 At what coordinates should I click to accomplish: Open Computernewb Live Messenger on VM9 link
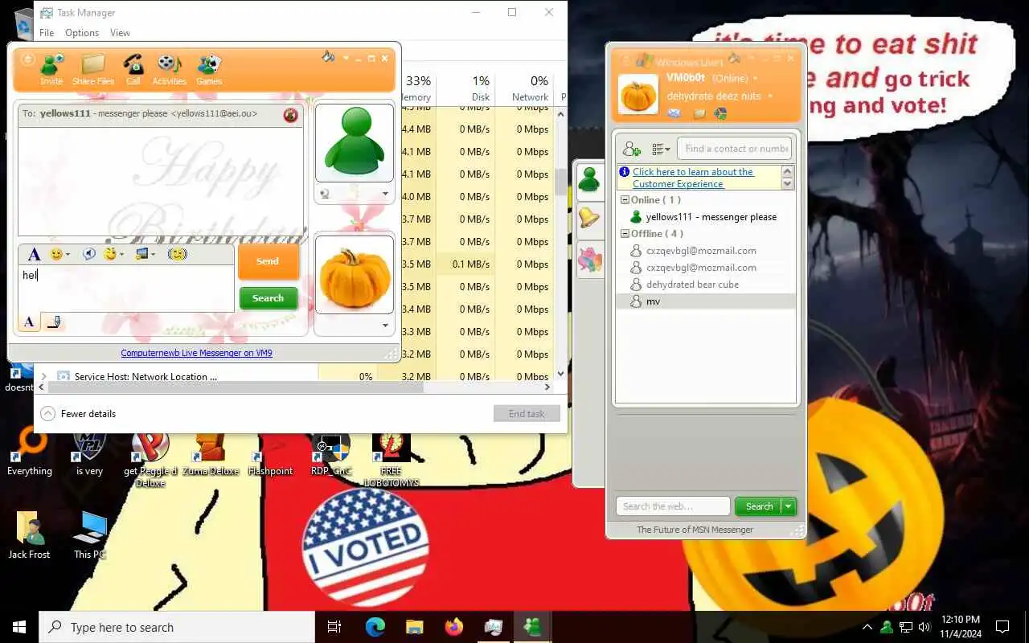pos(196,353)
